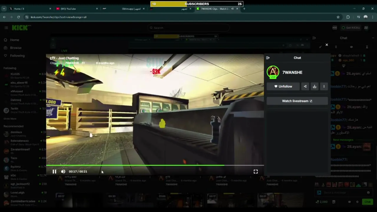Open the Chrome three-dot menu
Screen dimensions: 377x212
tap(372, 17)
